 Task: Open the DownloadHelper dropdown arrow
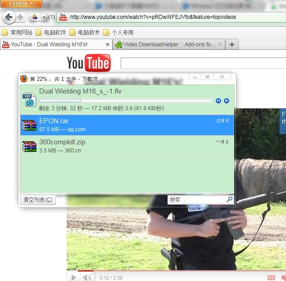[x=44, y=18]
